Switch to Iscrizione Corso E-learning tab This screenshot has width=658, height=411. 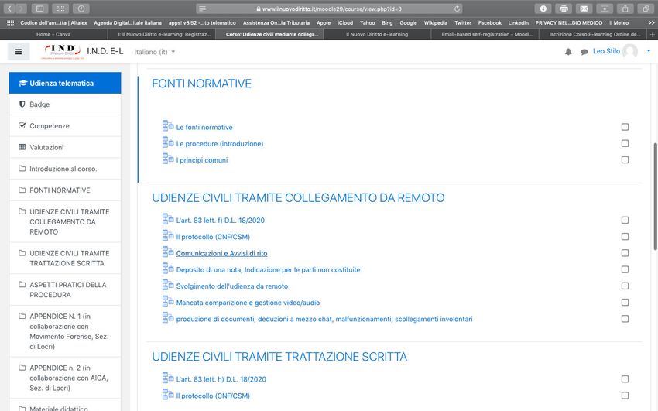click(x=595, y=34)
